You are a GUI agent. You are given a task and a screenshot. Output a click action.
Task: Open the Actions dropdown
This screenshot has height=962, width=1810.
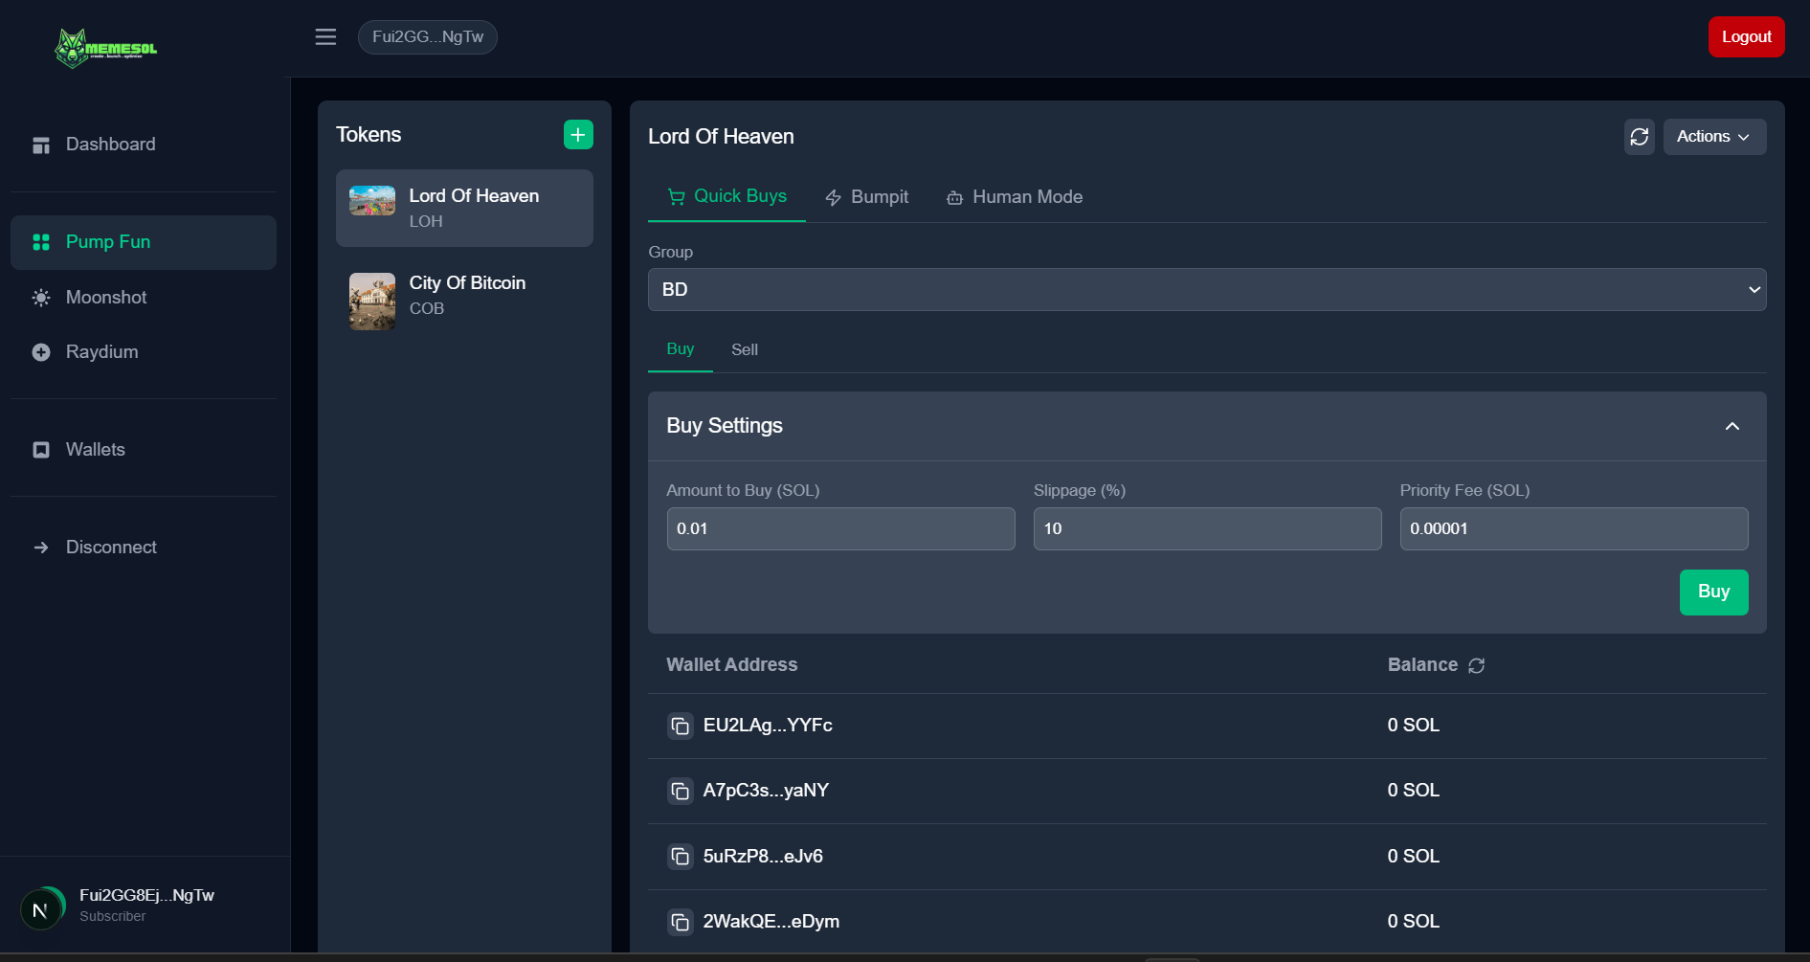(x=1714, y=137)
